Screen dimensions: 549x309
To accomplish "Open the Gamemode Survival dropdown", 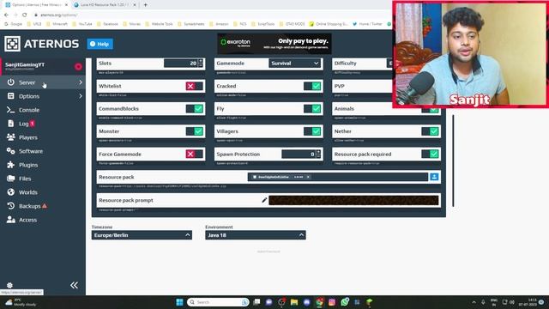I will [x=295, y=63].
